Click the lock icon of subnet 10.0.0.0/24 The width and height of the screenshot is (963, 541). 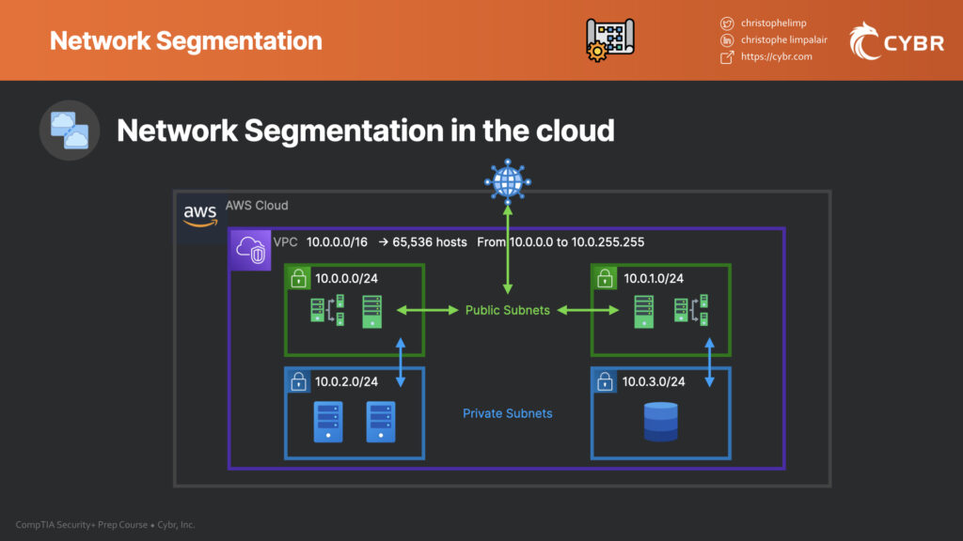pyautogui.click(x=298, y=278)
